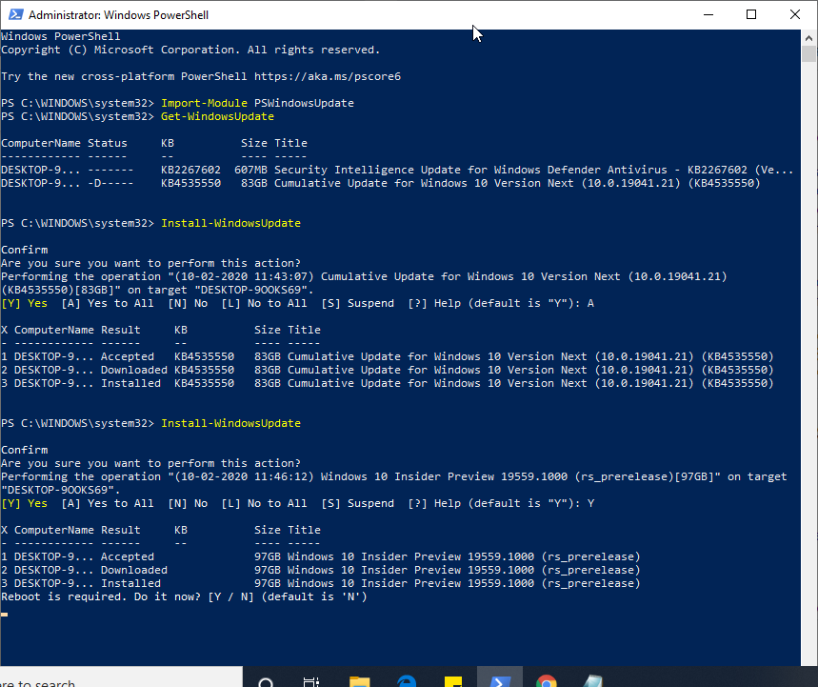Click the Copyright Microsoft Corporation line

(190, 50)
